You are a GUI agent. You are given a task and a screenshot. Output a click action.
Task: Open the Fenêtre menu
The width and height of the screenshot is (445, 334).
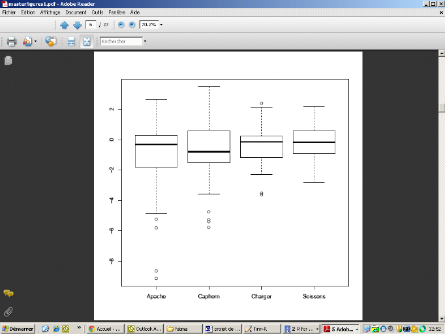tap(117, 12)
